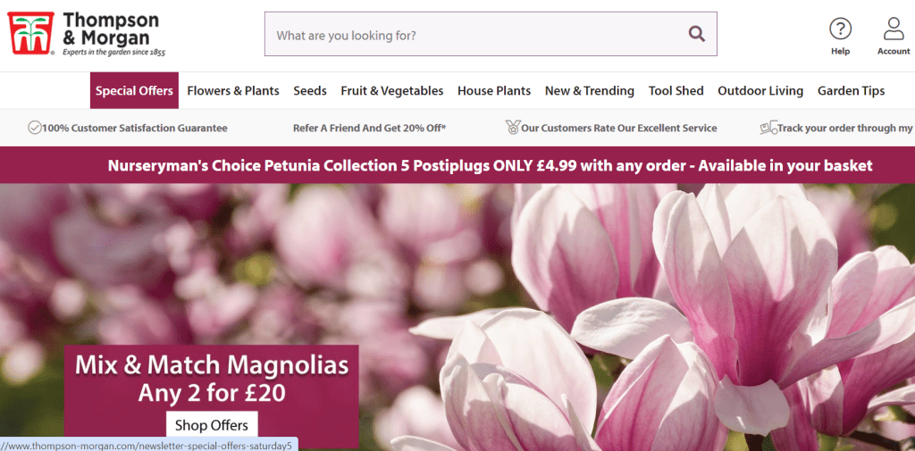
Task: Open the Account person icon
Action: click(x=894, y=29)
